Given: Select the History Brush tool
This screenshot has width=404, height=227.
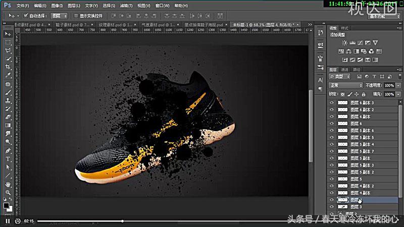Looking at the screenshot, I should click(8, 109).
